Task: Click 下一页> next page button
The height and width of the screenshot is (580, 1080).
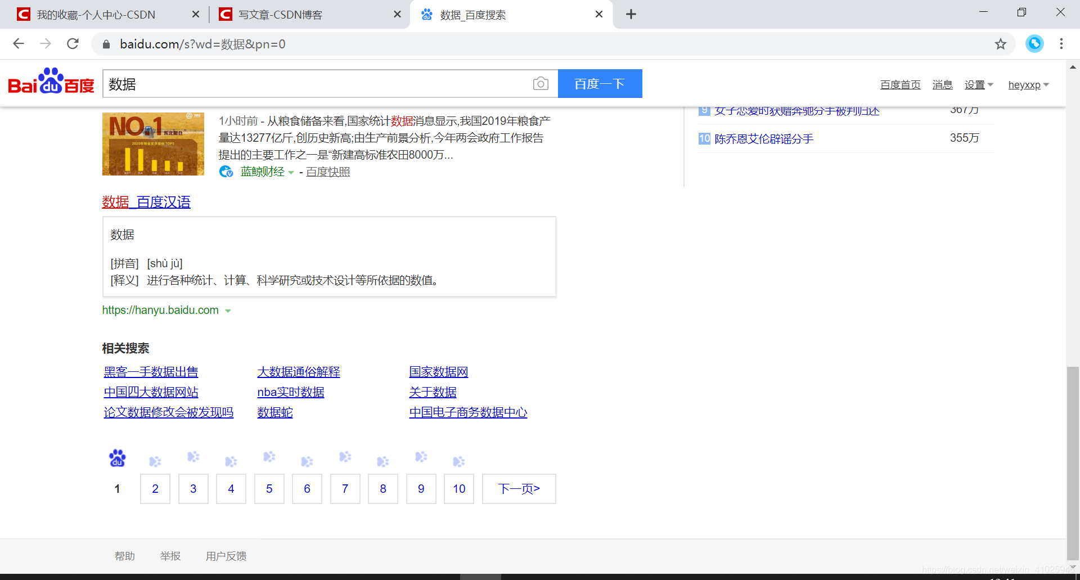Action: tap(519, 489)
